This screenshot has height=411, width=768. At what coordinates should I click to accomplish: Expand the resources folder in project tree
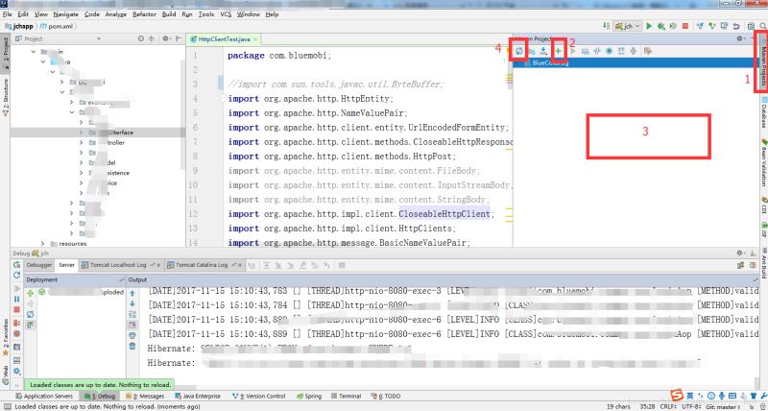pos(41,244)
